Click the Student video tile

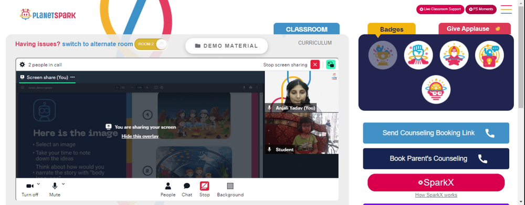point(301,133)
